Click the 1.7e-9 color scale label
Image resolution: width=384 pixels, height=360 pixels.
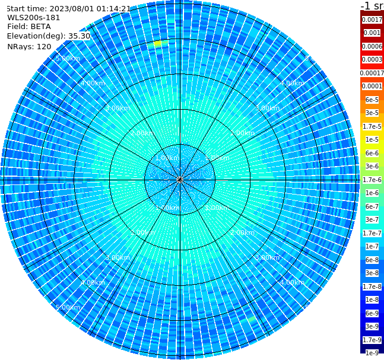click(372, 340)
